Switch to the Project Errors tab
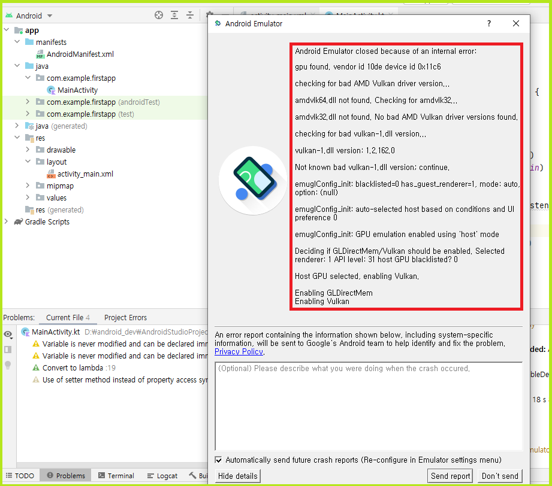 click(x=125, y=318)
